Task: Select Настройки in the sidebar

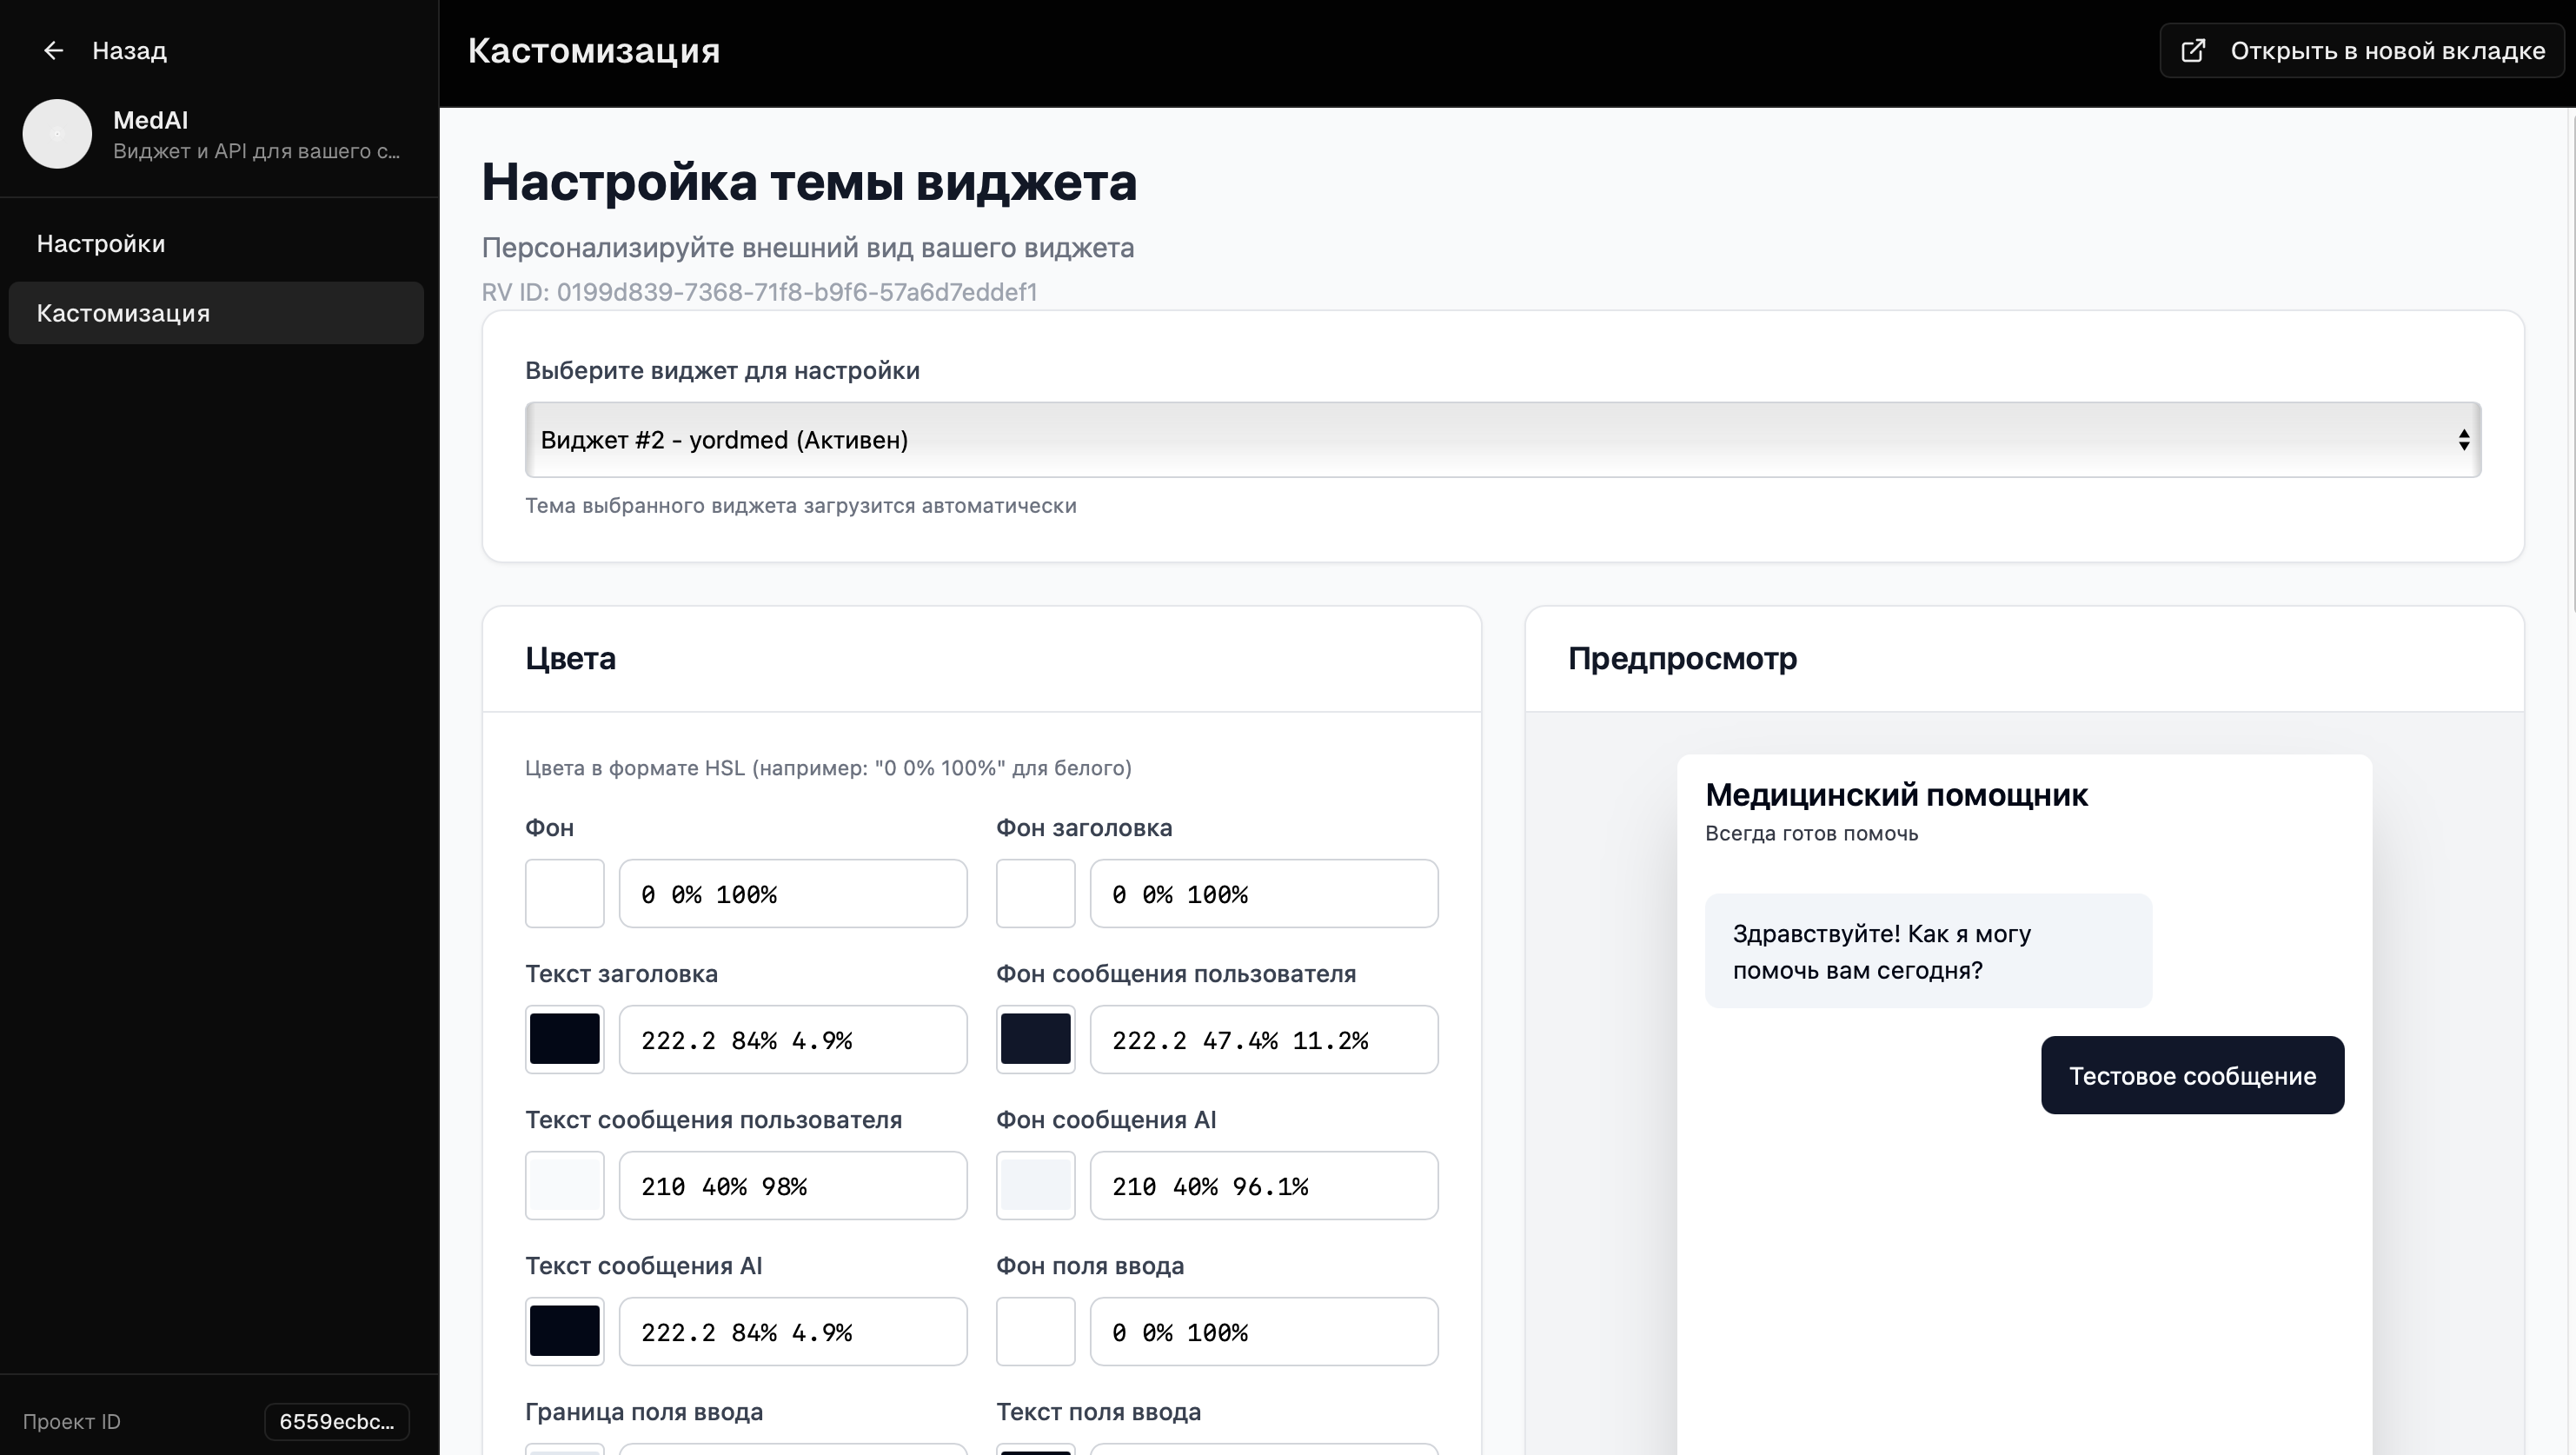Action: click(101, 243)
